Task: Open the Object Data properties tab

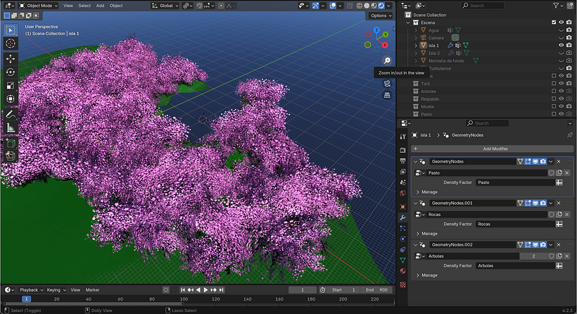Action: tap(402, 260)
